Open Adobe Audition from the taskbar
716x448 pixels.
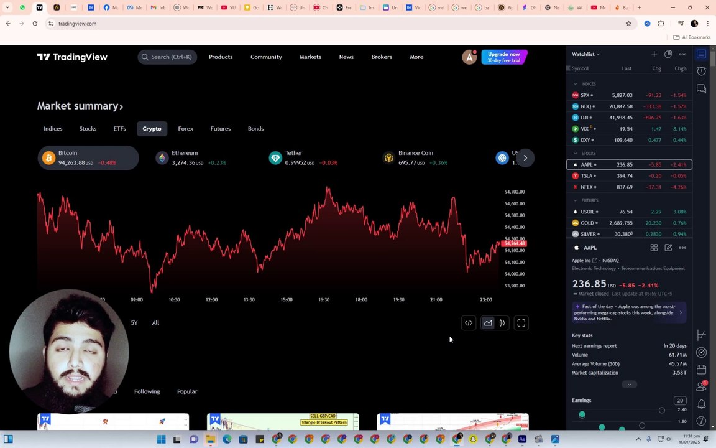522,439
